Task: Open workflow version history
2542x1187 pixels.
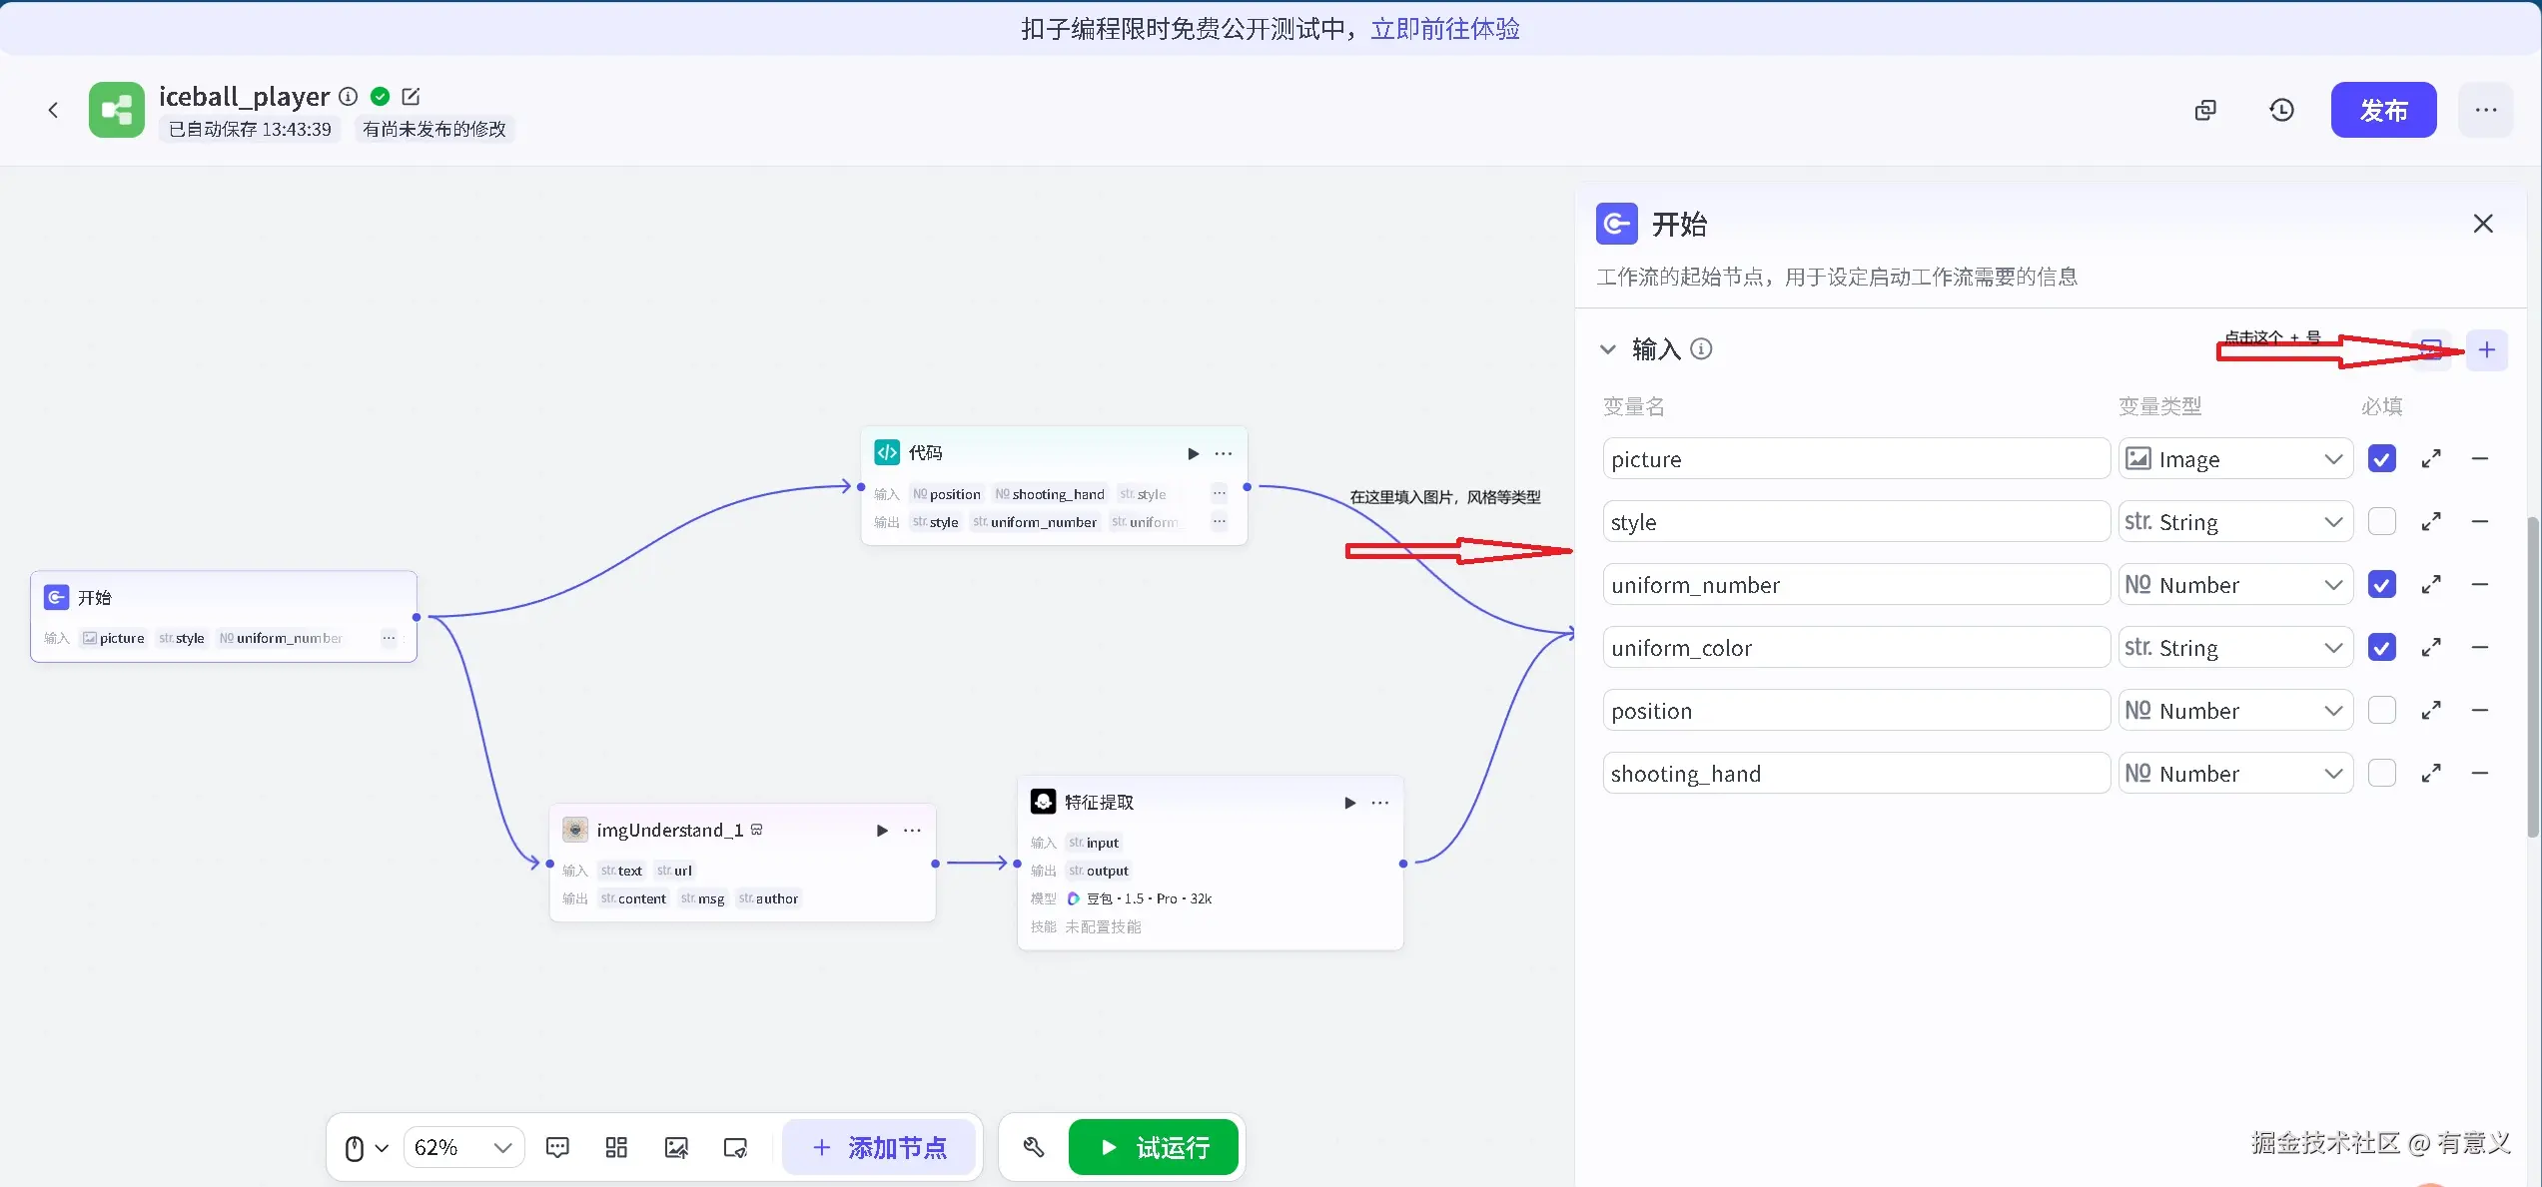Action: (x=2281, y=110)
